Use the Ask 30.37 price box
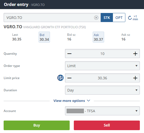144x133 pixels. 98,37
